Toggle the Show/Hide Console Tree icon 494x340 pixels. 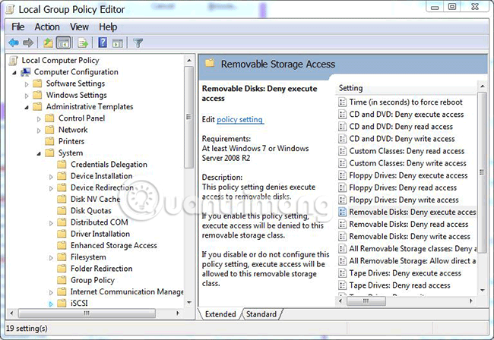point(63,42)
